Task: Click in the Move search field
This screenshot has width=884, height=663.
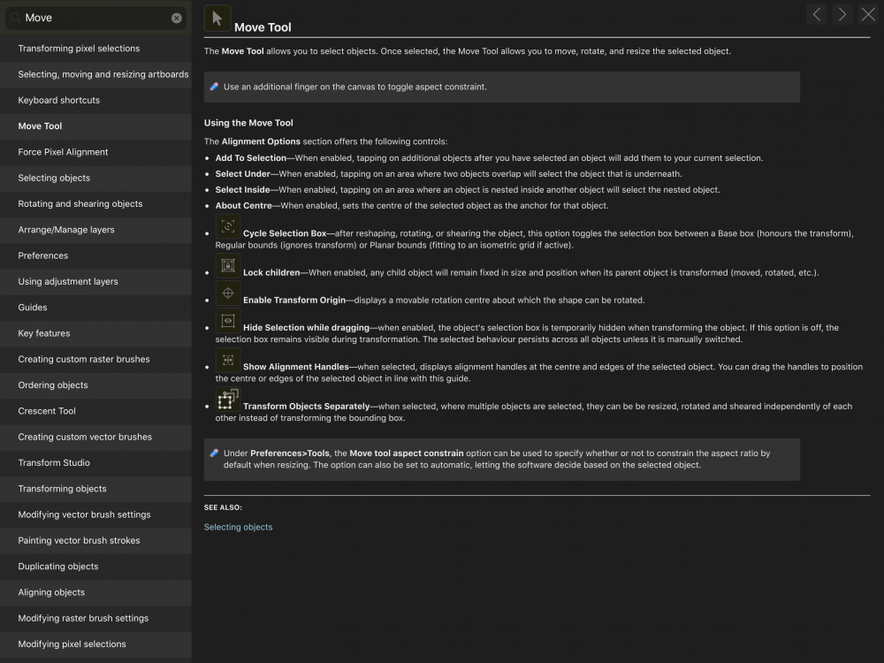Action: 93,18
